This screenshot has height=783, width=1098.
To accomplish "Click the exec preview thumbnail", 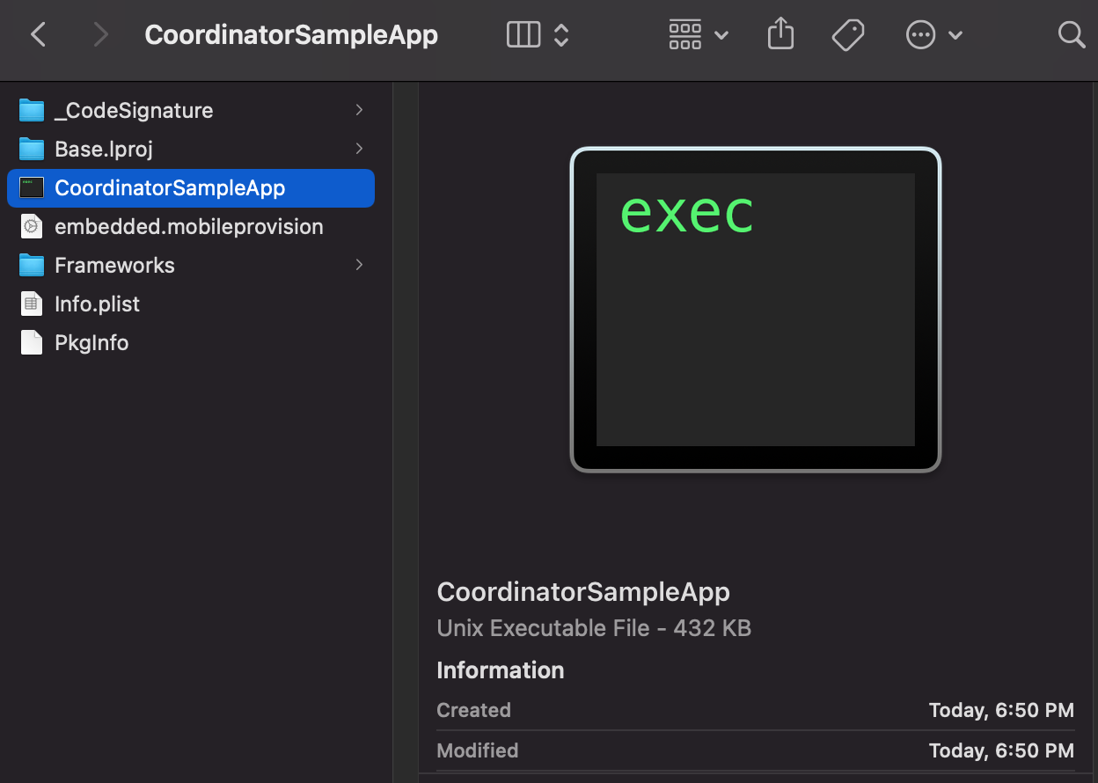I will [755, 310].
